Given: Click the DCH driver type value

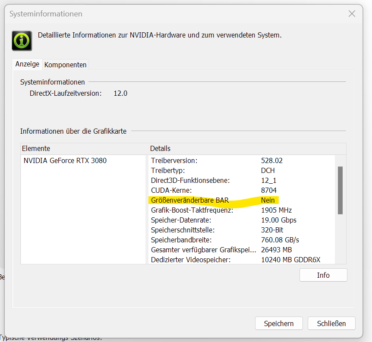Looking at the screenshot, I should point(268,170).
